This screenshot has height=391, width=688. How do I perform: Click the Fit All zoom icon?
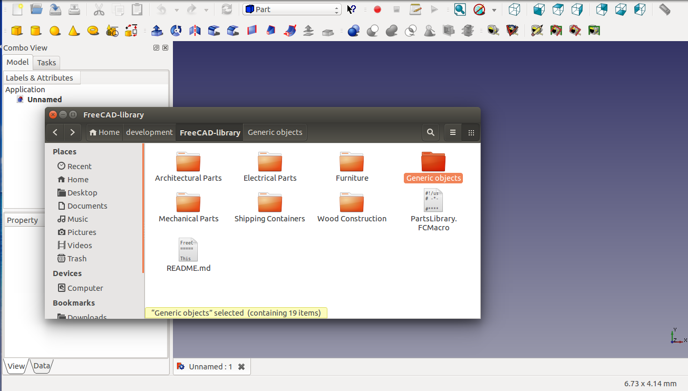pos(460,9)
